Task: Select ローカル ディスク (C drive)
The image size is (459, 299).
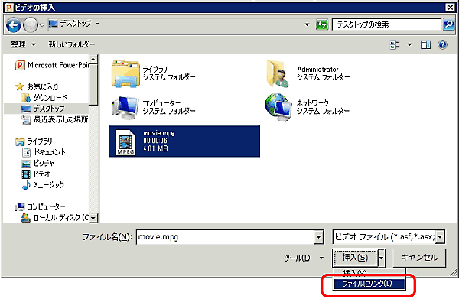Action: tap(55, 218)
